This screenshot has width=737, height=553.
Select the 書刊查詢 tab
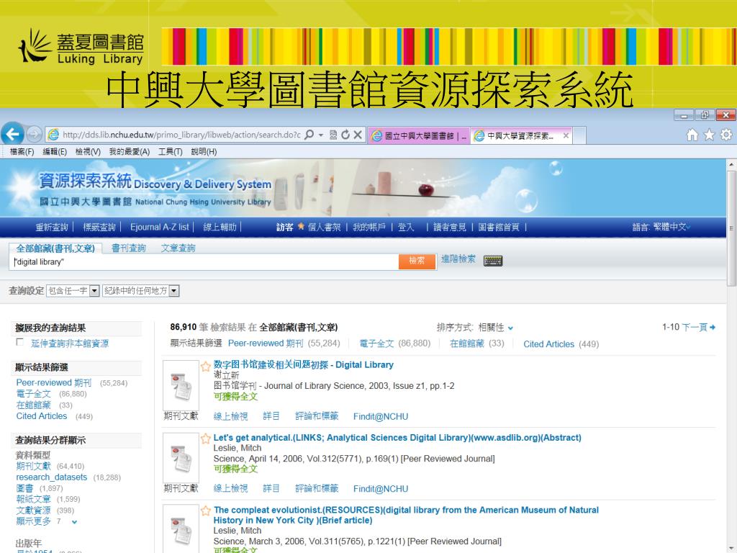(129, 248)
